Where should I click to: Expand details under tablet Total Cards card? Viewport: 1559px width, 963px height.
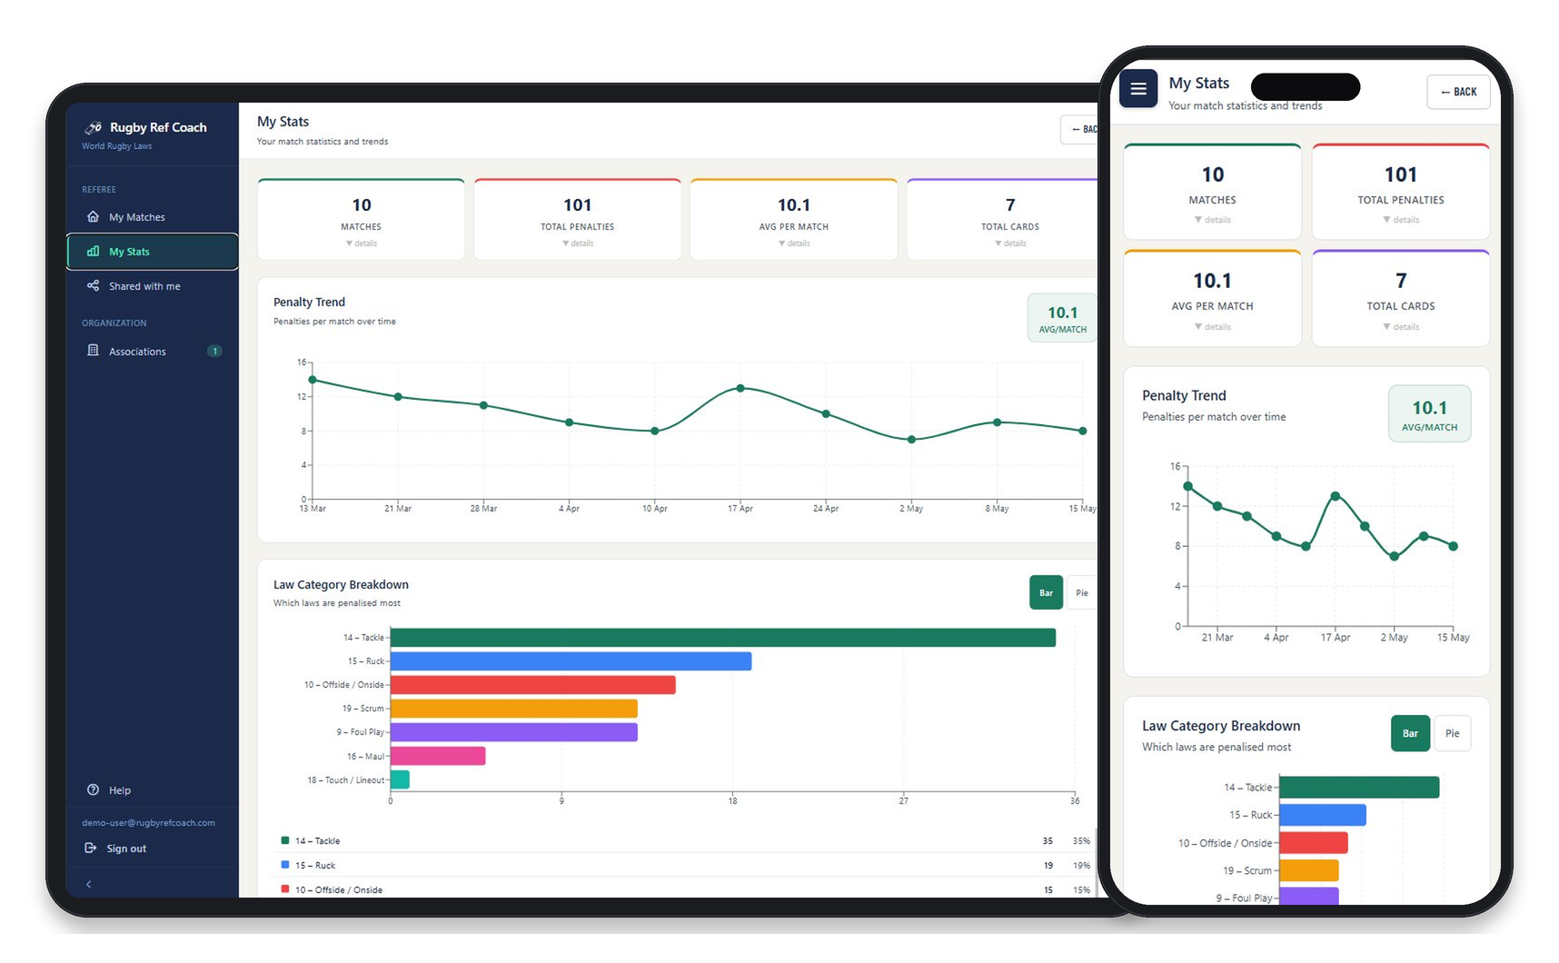1010,243
